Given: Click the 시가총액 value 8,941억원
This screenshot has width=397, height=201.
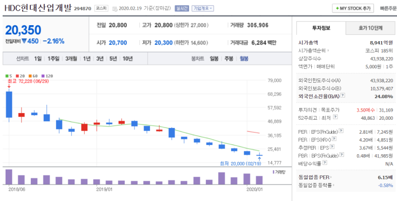Looking at the screenshot, I should [x=381, y=43].
